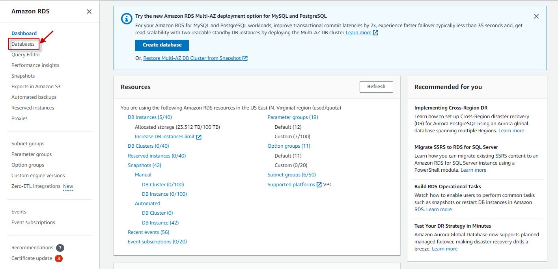Open Events in the sidebar
The width and height of the screenshot is (558, 269).
(x=19, y=212)
